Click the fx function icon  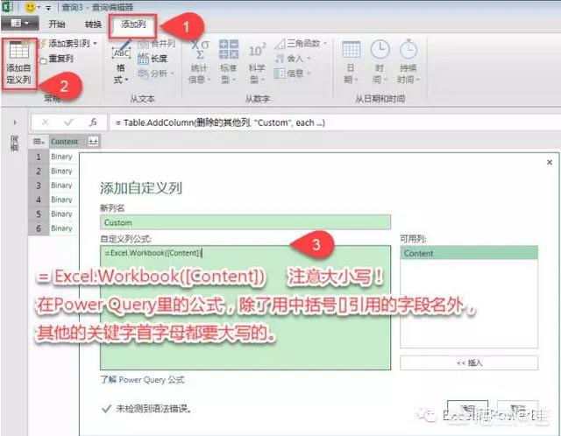(93, 123)
